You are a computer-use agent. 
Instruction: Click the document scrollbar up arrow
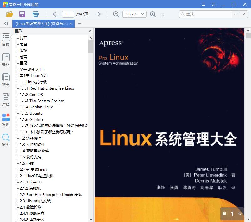[248, 30]
